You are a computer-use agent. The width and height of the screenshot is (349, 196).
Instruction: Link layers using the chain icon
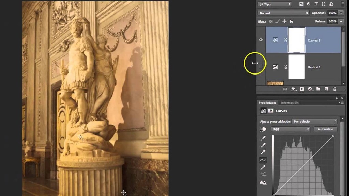[285, 89]
